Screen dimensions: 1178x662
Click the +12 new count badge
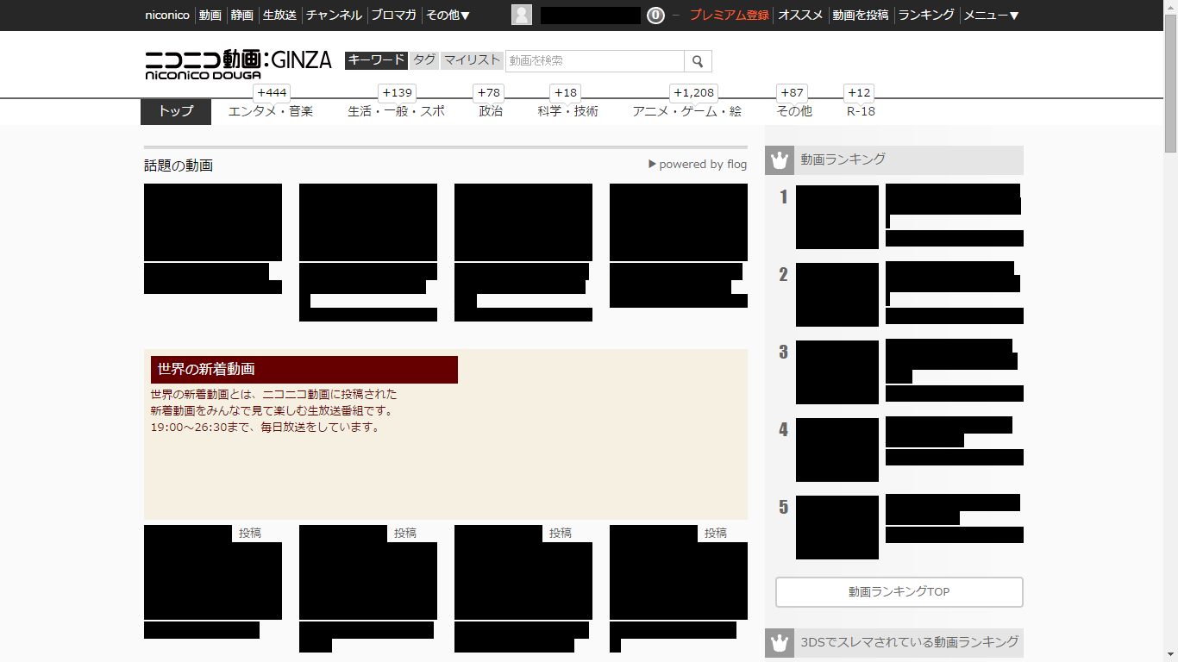(859, 93)
